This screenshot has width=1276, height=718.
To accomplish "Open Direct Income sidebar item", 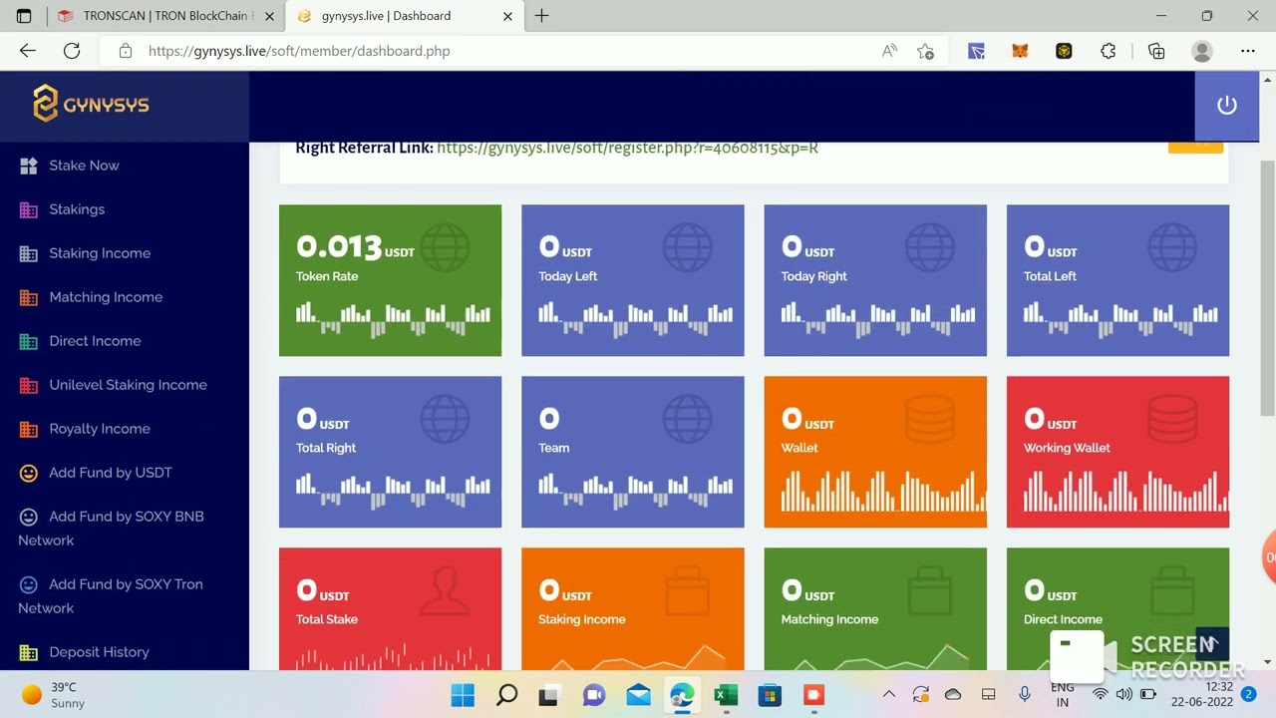I will (x=95, y=341).
